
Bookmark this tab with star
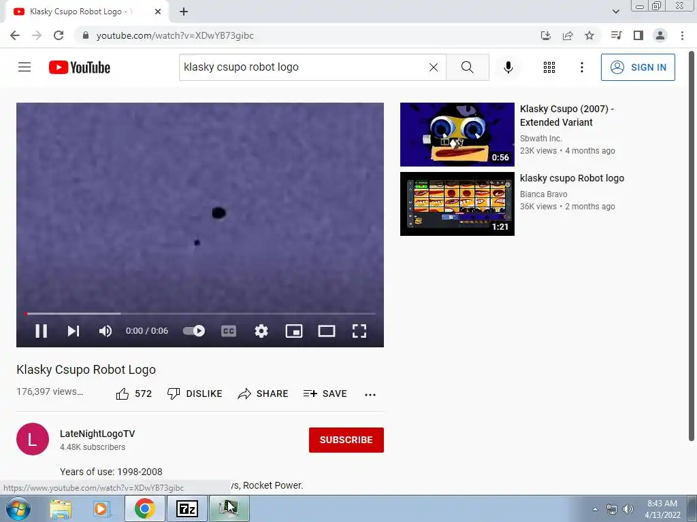coord(589,35)
